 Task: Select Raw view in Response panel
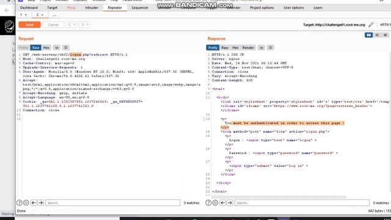tap(225, 48)
